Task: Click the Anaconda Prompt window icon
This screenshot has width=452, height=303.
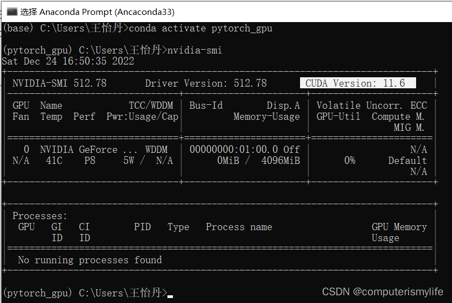Action: tap(12, 12)
